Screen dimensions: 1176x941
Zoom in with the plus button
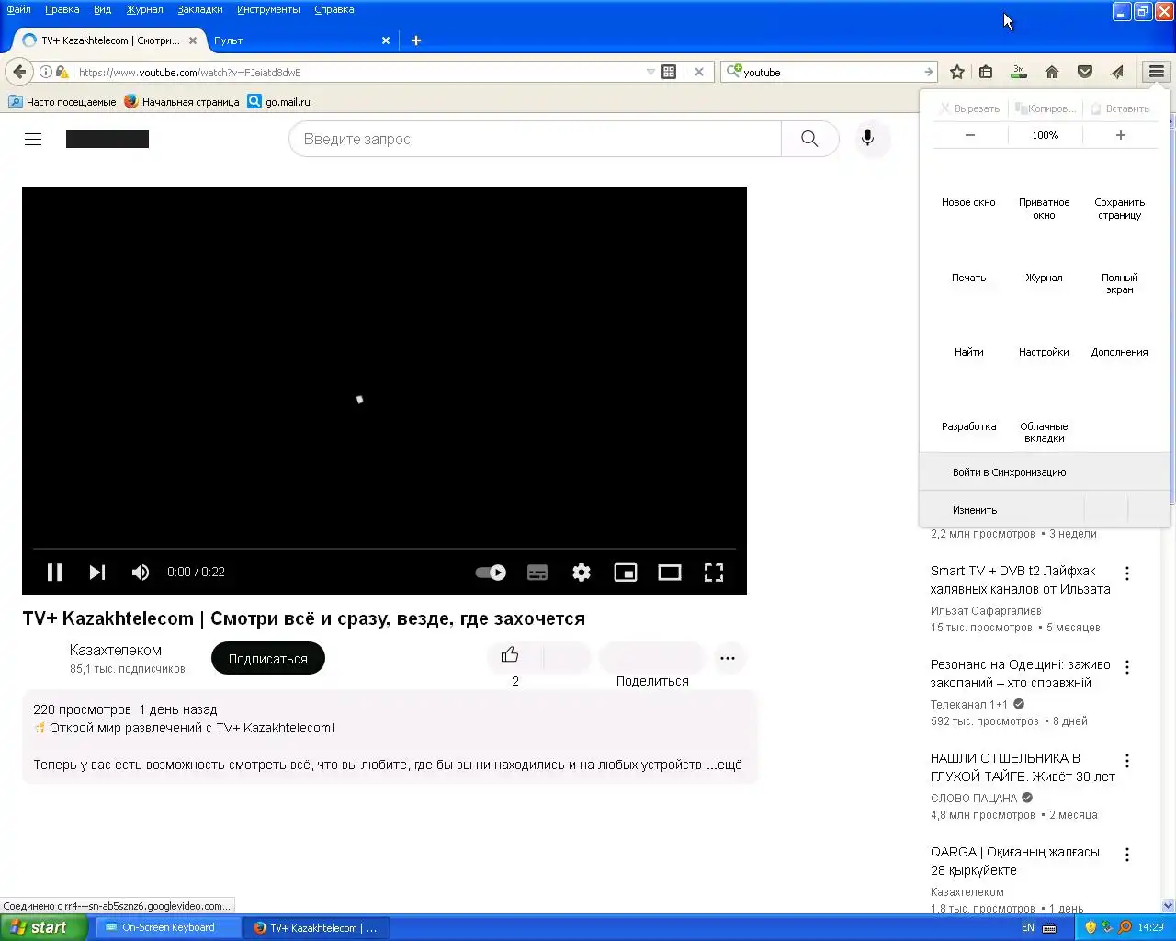tap(1121, 135)
